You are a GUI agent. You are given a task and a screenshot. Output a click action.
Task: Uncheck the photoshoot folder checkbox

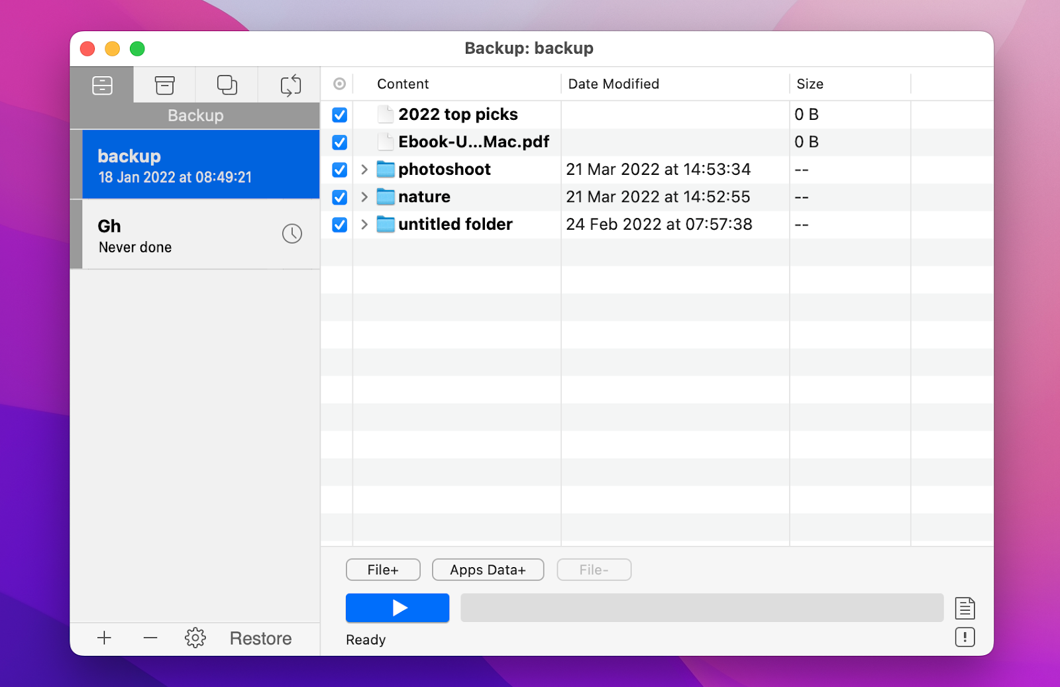339,170
